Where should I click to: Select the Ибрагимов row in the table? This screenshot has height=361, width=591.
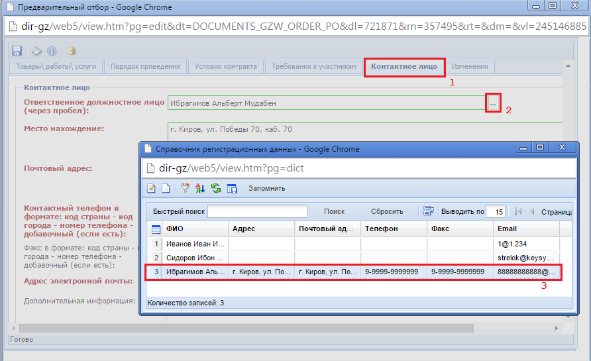[354, 272]
